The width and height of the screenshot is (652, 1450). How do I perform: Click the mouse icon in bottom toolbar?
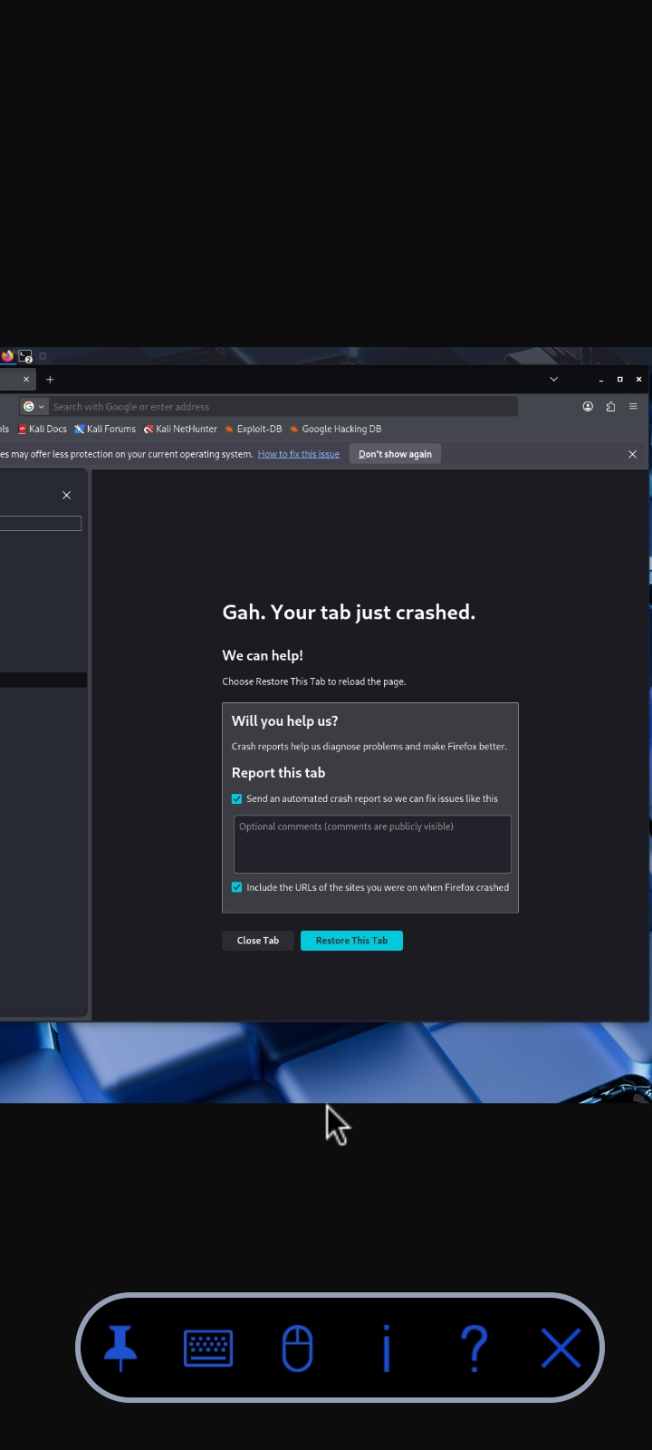click(x=297, y=1348)
